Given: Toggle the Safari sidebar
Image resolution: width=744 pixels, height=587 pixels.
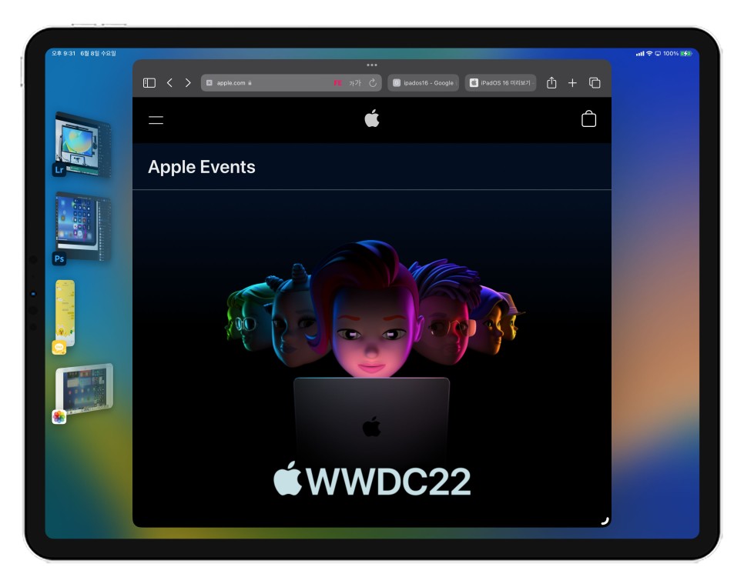Looking at the screenshot, I should [x=149, y=83].
